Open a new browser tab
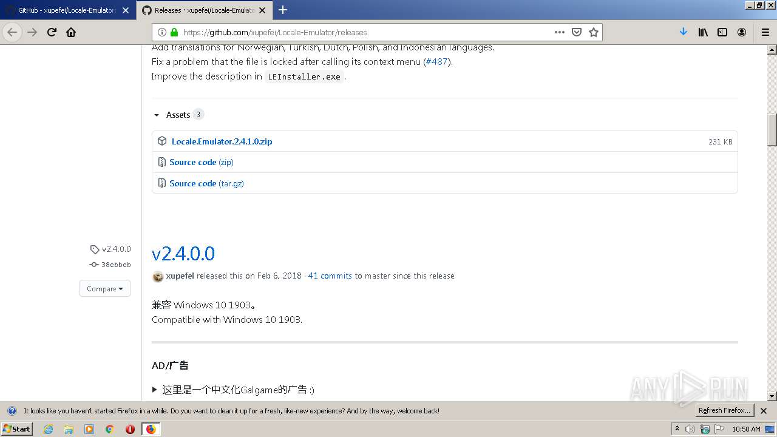This screenshot has height=437, width=777. pos(283,10)
